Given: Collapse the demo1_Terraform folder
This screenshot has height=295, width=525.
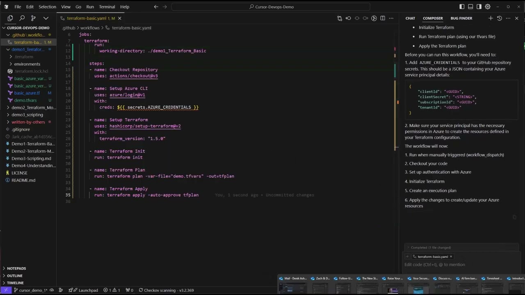Looking at the screenshot, I should click(x=28, y=49).
